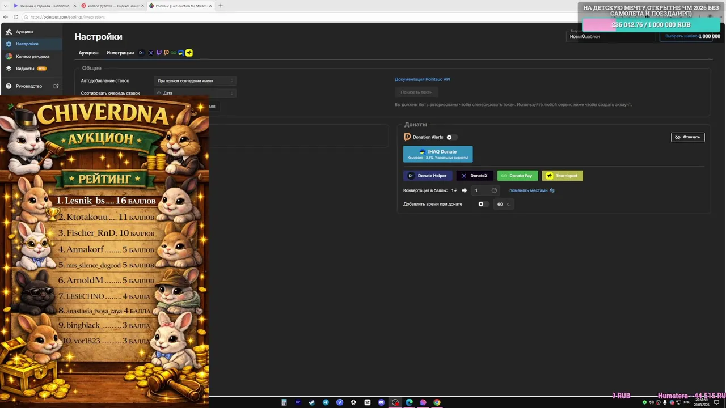Click the yellow Tourniquet button
This screenshot has height=408, width=726.
click(562, 176)
